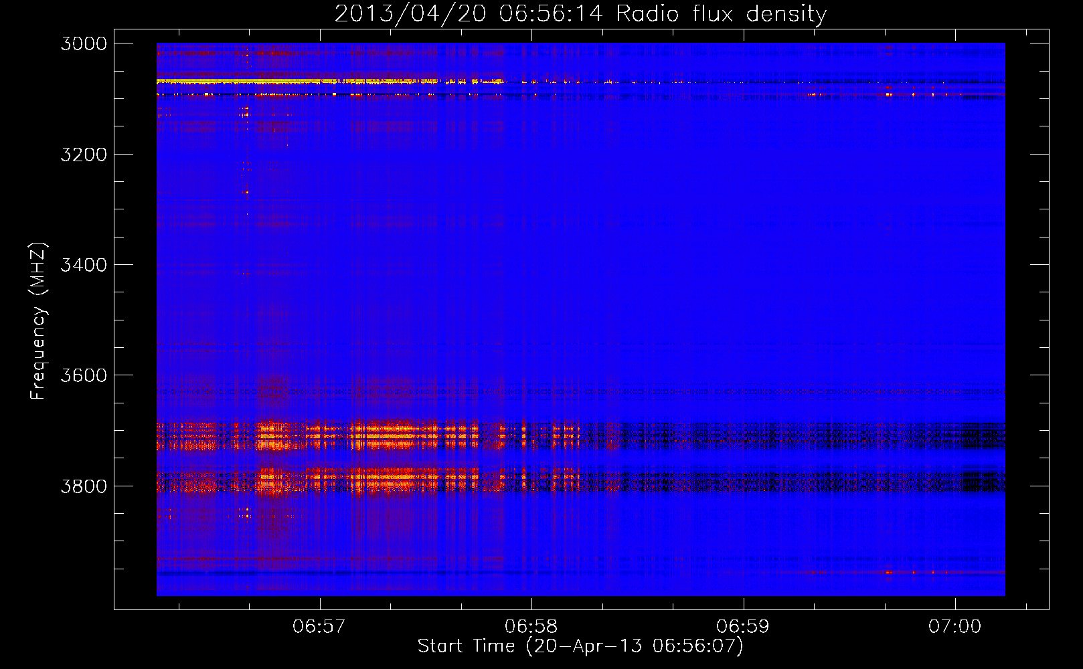Click the 3600 frequency axis label
The width and height of the screenshot is (1083, 669).
(x=84, y=375)
